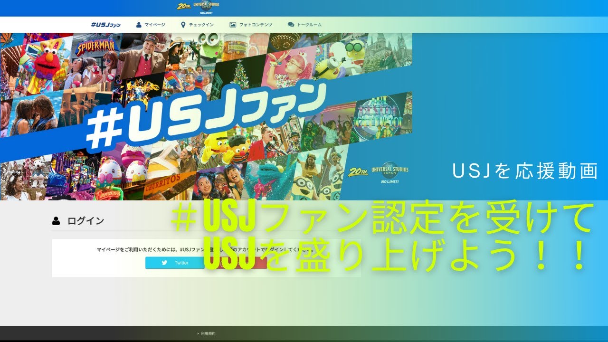Click the text starting マイページをご利用いただくためには
The height and width of the screenshot is (342, 608).
tap(206, 249)
